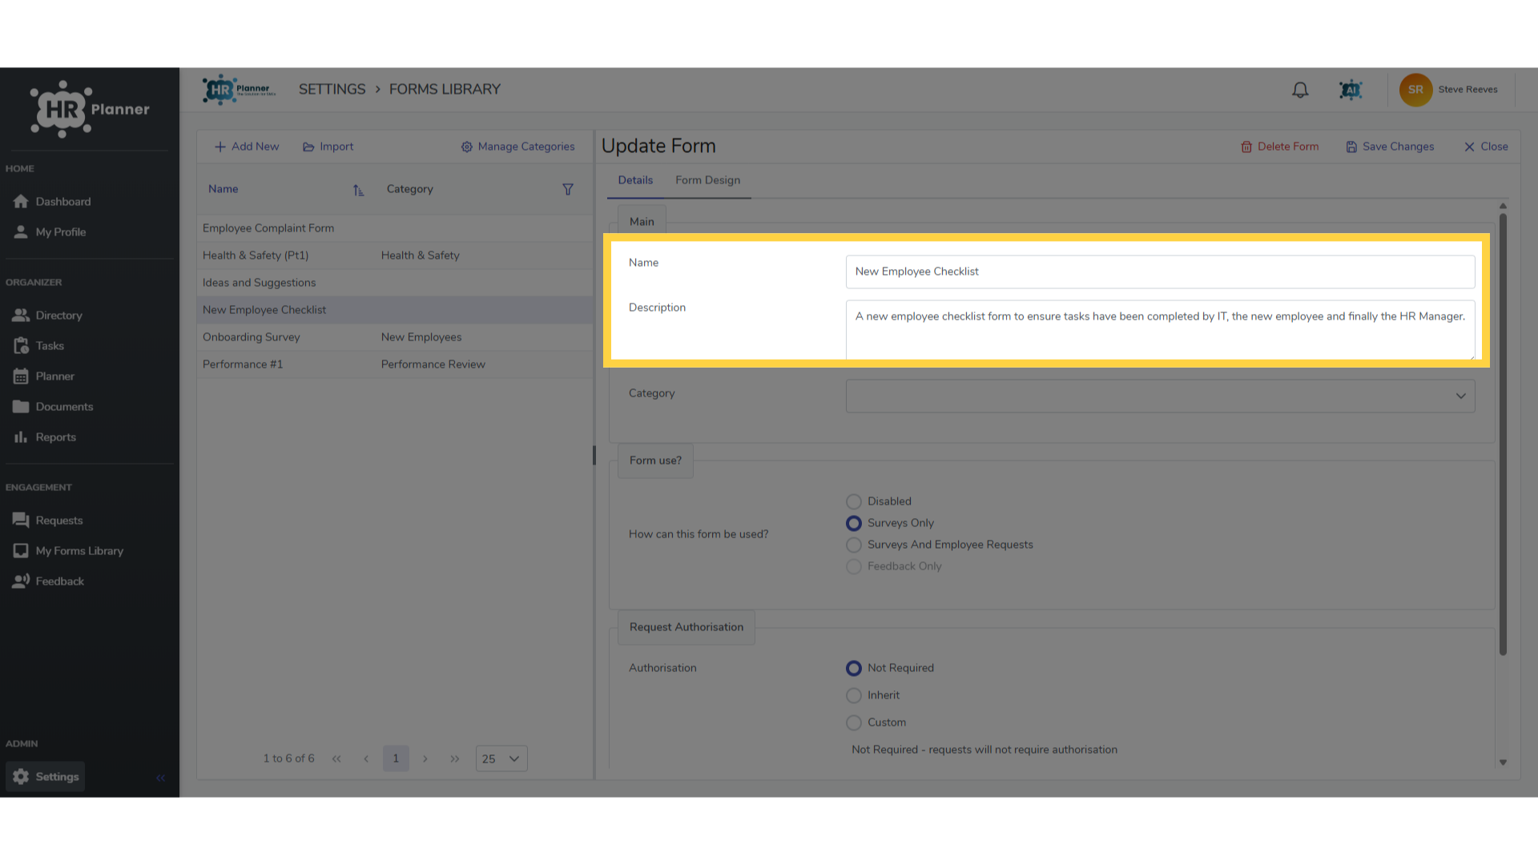Image resolution: width=1538 pixels, height=865 pixels.
Task: Select the Onboarding Survey row
Action: [395, 337]
